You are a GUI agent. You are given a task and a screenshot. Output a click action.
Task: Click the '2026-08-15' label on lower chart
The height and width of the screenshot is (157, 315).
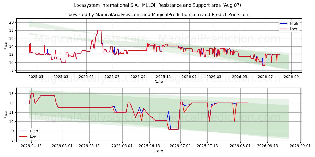(268, 146)
